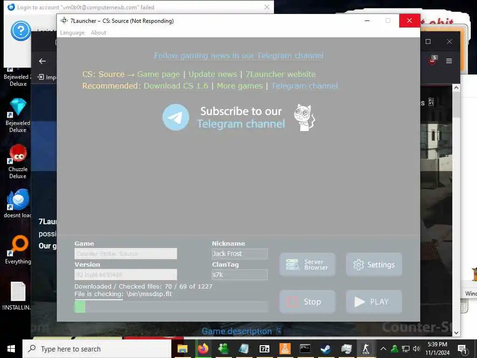477x358 pixels.
Task: Open the Language menu in 7Launcher
Action: (72, 33)
